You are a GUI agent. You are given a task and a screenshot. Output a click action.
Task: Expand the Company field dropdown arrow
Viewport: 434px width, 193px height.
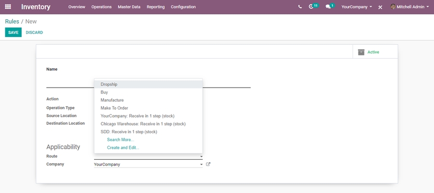pos(201,165)
